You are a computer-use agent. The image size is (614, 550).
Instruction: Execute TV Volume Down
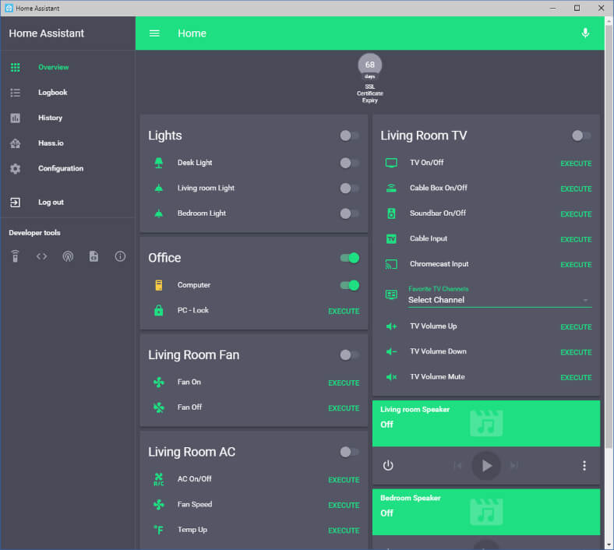point(576,352)
